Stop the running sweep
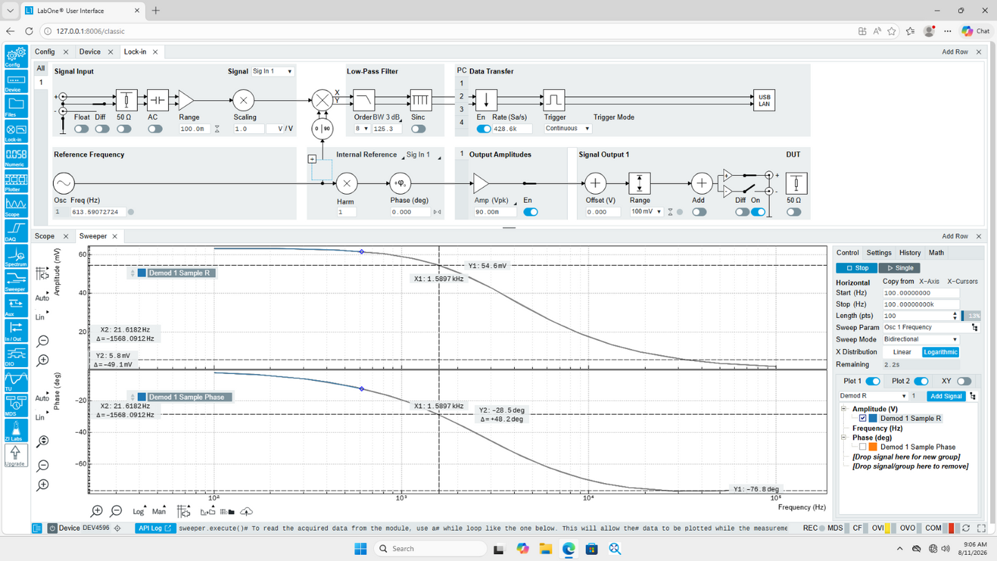 tap(857, 268)
